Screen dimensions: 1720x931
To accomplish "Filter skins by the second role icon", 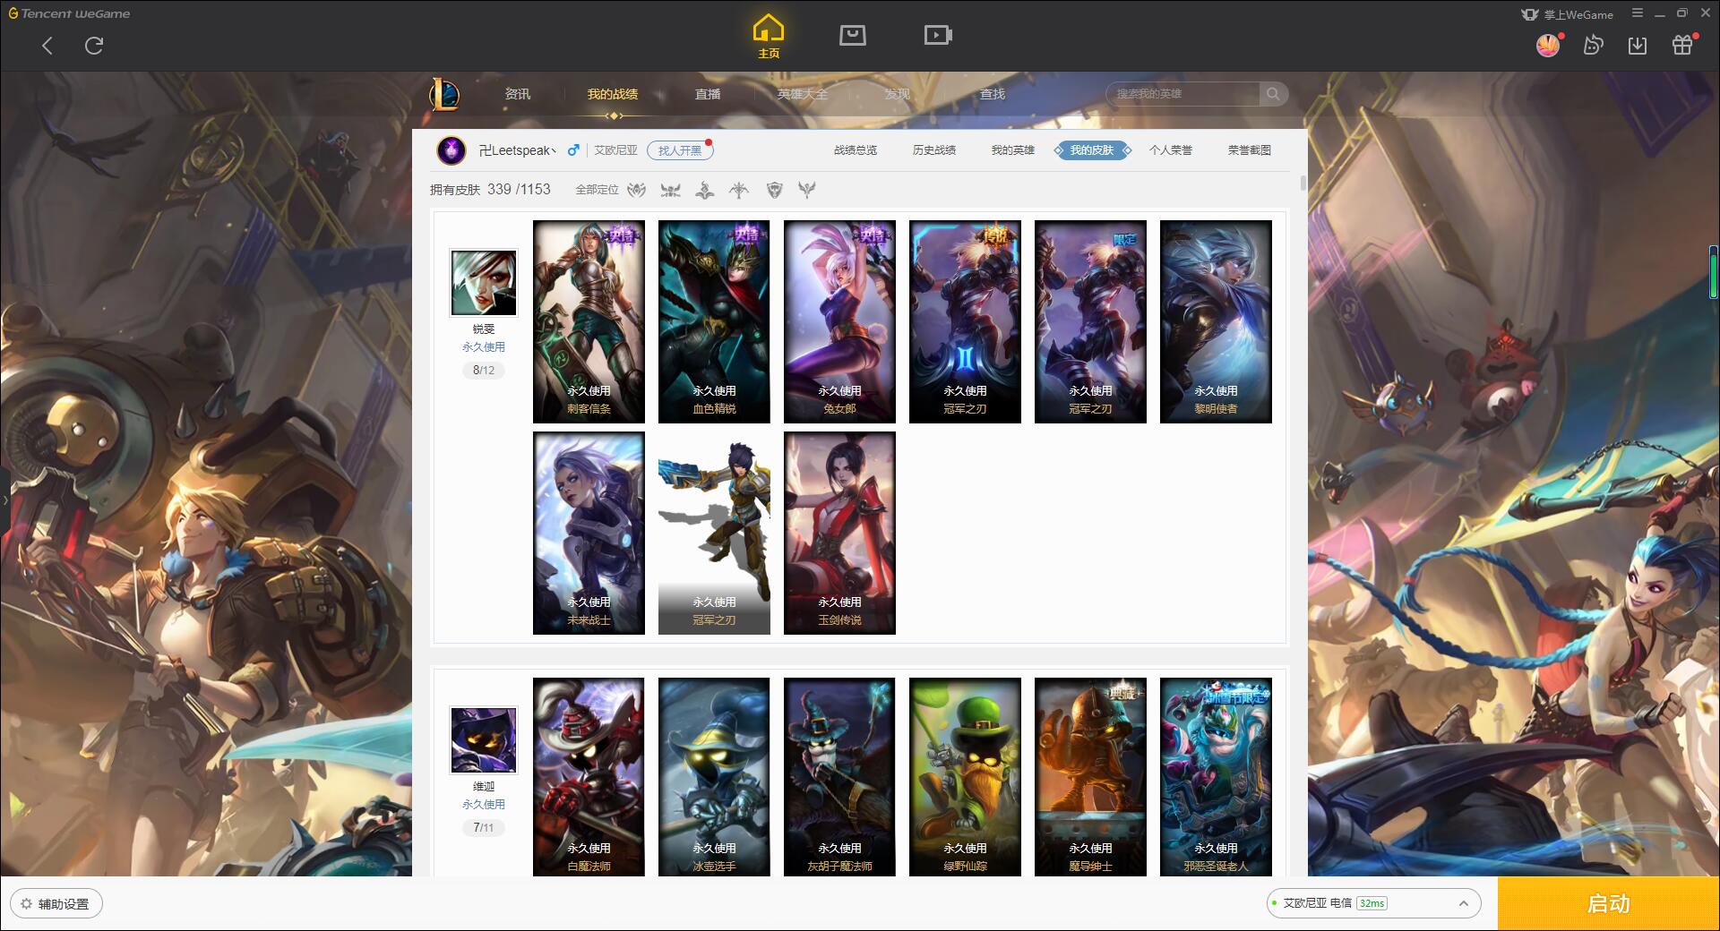I will pyautogui.click(x=671, y=190).
